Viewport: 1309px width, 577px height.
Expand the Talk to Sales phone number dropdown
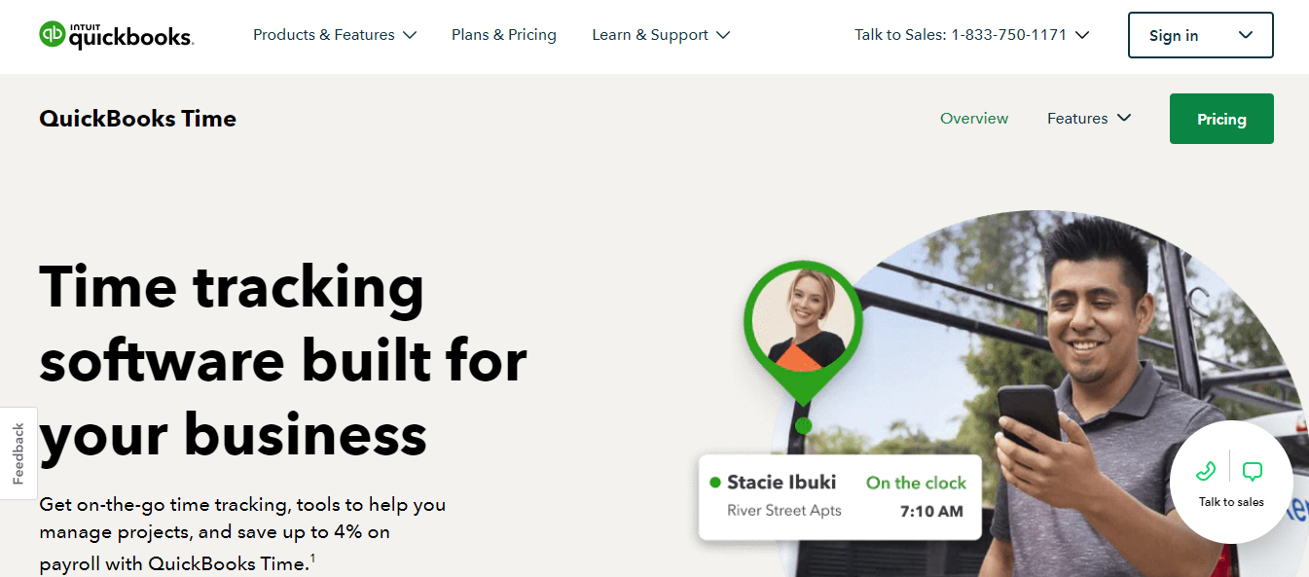point(1082,35)
